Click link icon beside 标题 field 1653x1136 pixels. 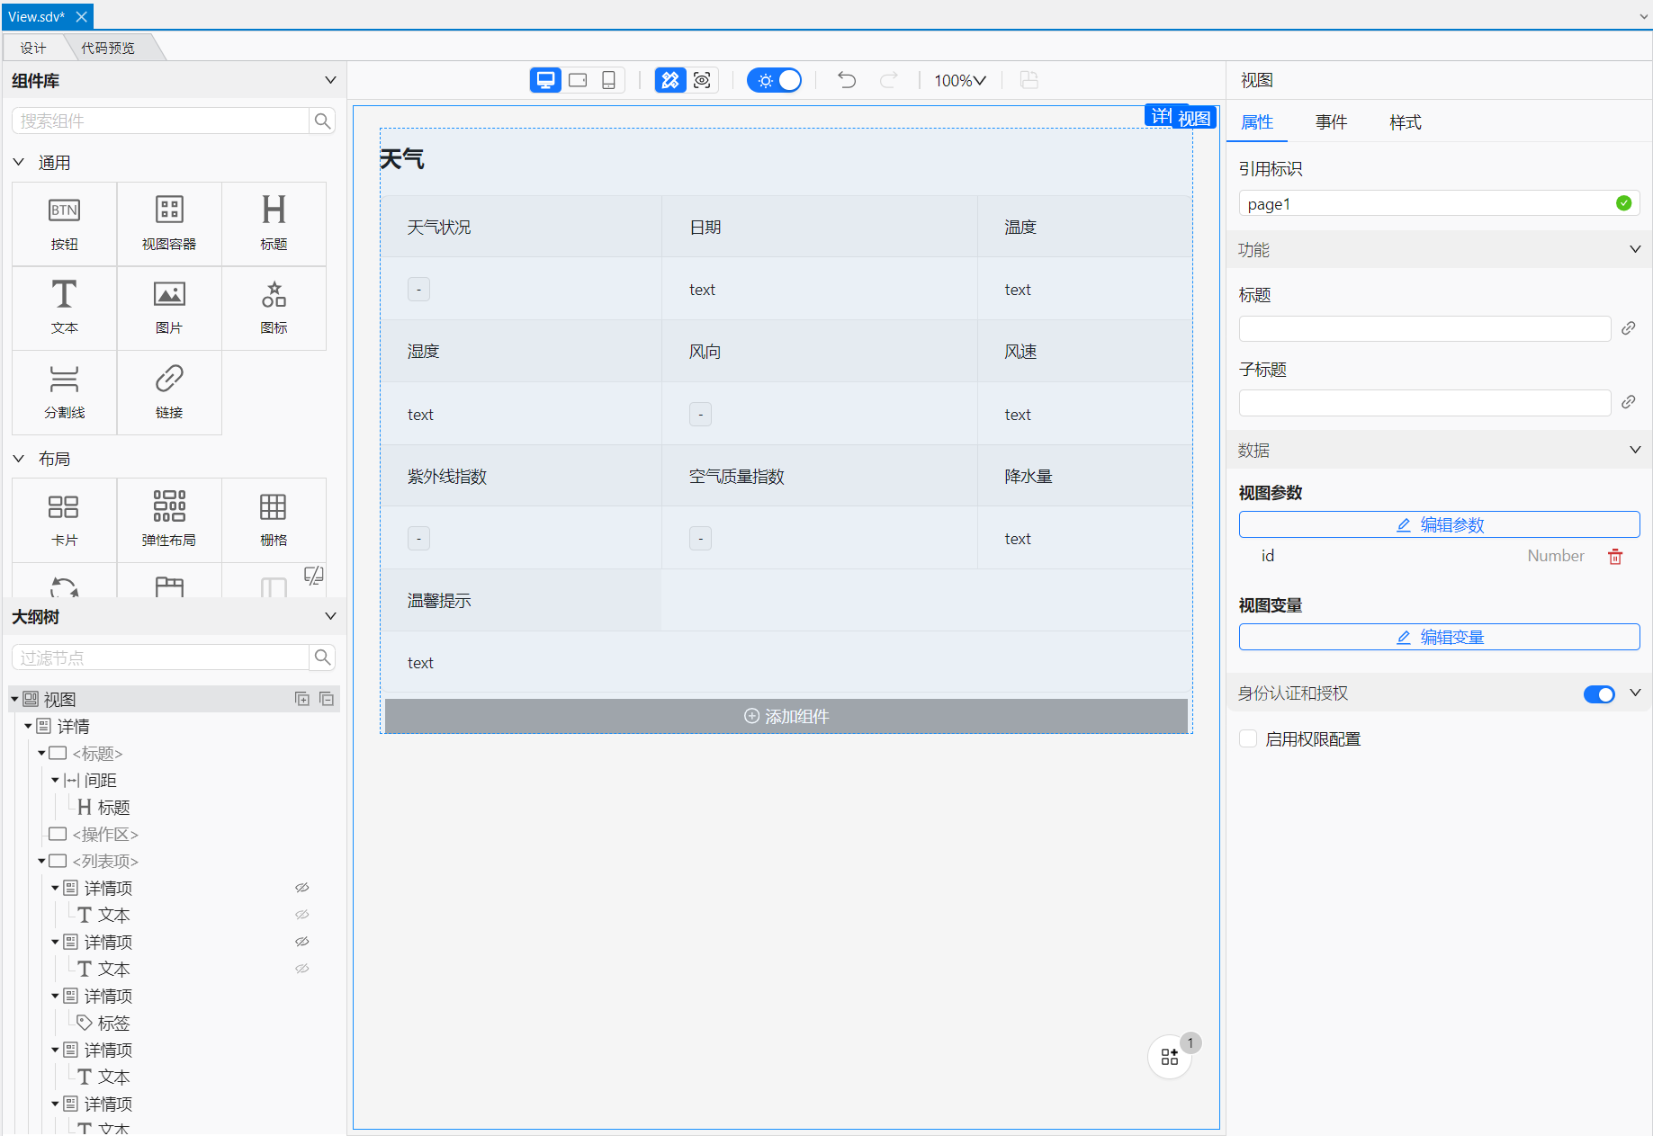pos(1628,328)
